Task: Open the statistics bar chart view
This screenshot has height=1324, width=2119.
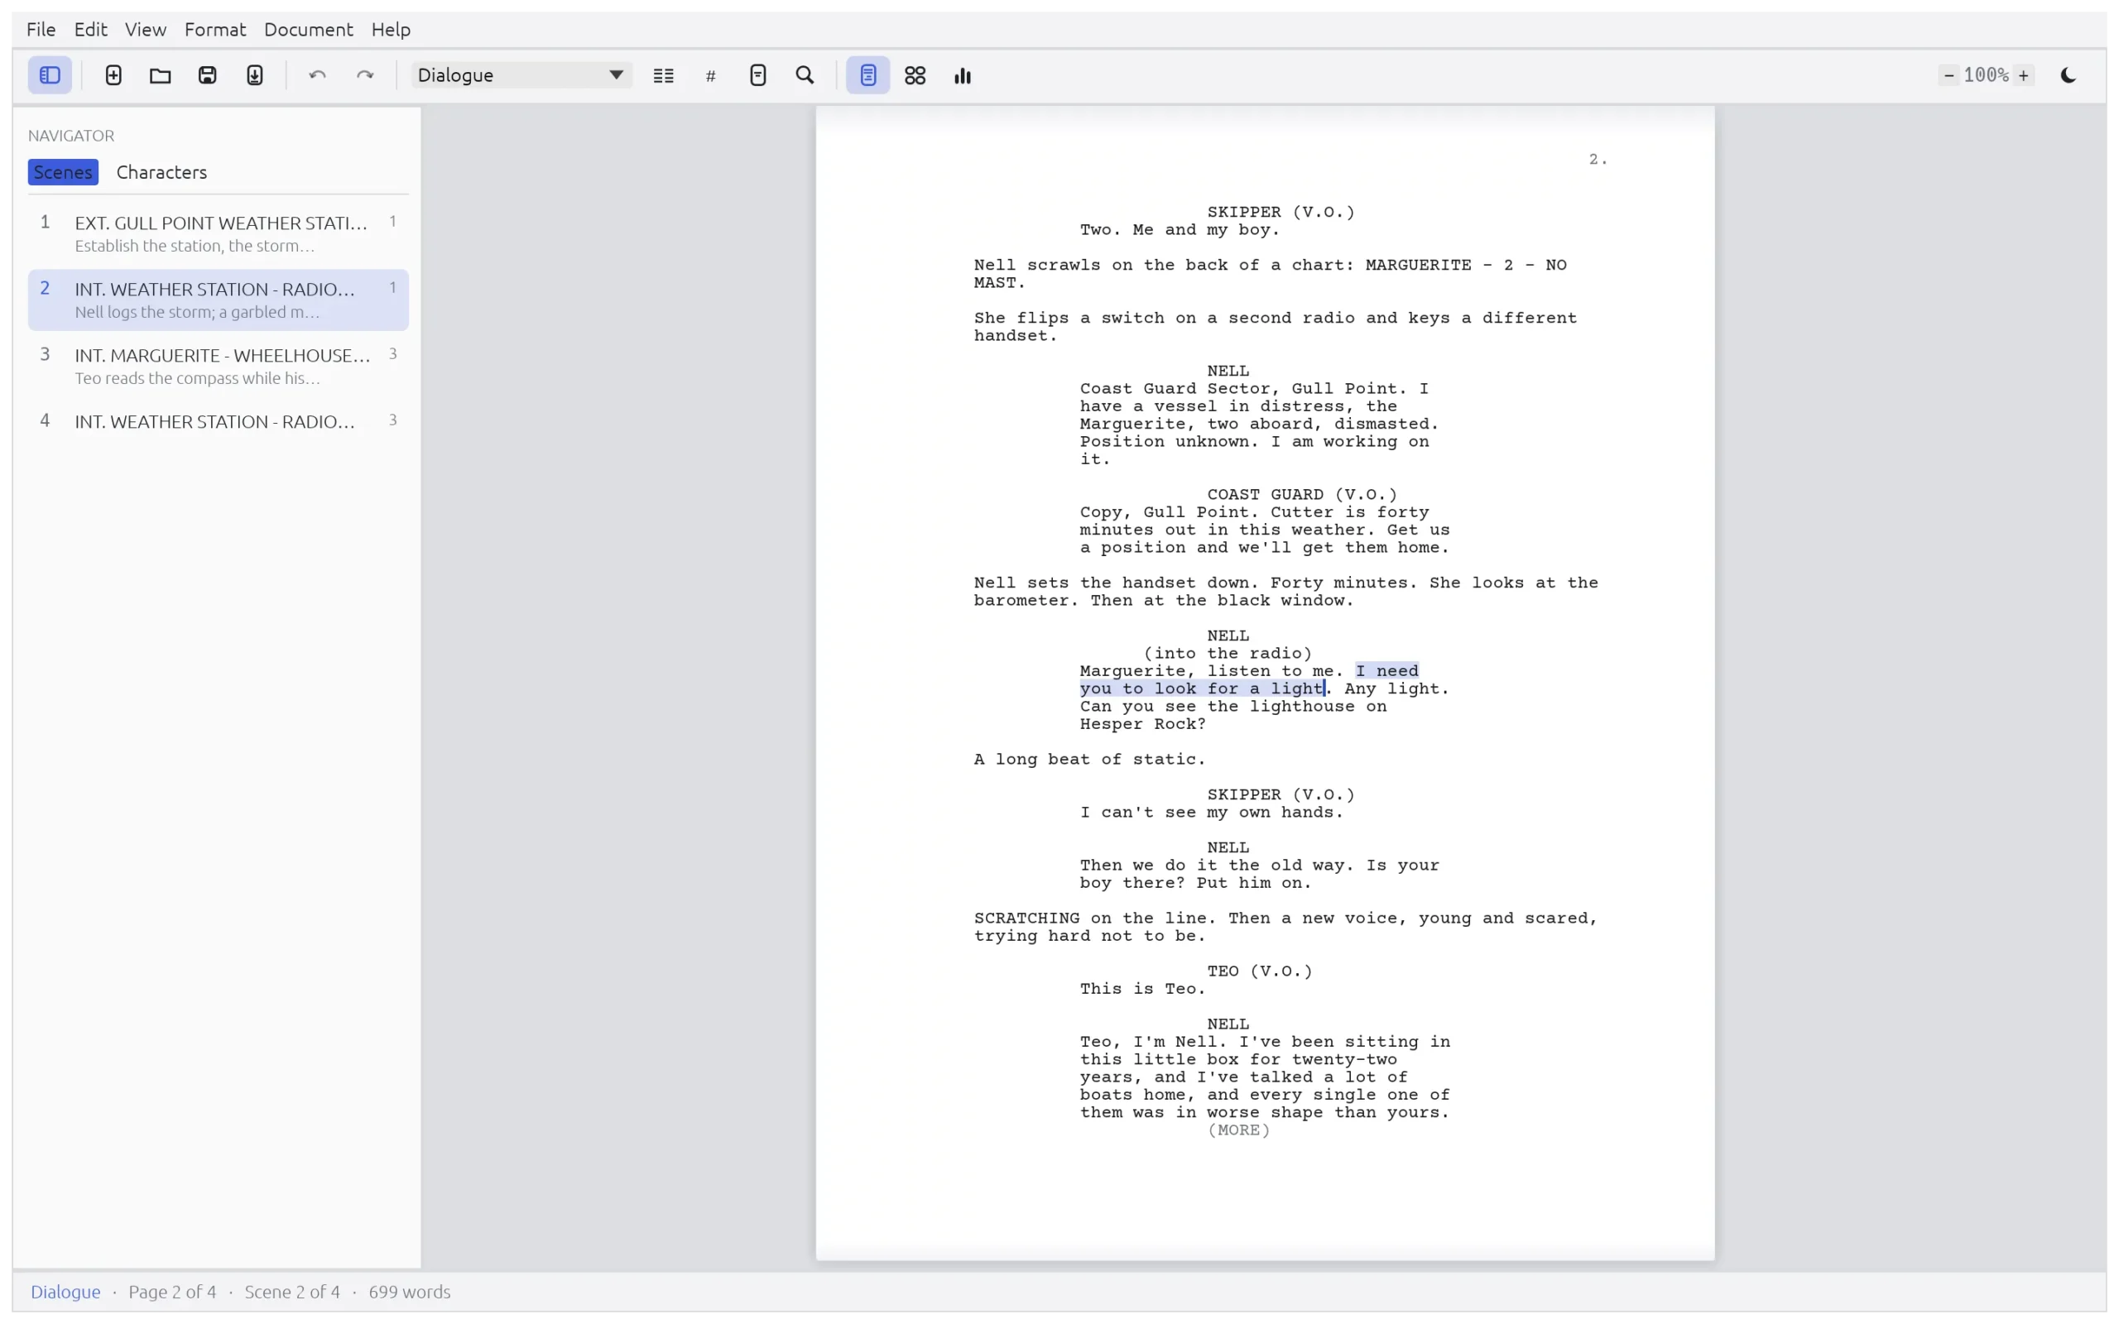Action: [x=963, y=75]
